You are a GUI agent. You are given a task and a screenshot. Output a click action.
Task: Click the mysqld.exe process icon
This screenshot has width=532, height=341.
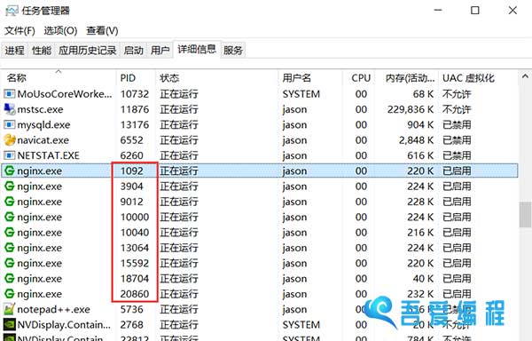[x=10, y=124]
